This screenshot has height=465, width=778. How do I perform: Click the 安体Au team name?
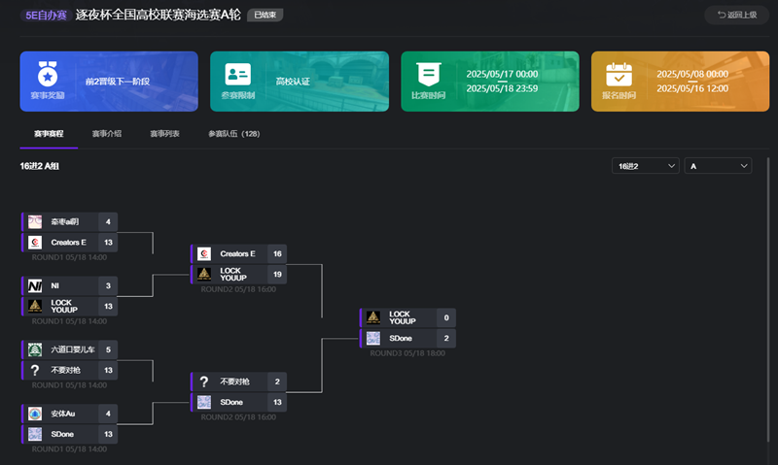coord(63,414)
